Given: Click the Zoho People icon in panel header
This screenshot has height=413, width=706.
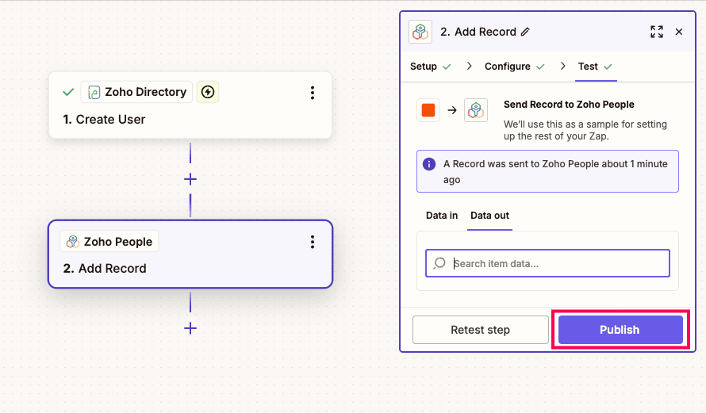Looking at the screenshot, I should pyautogui.click(x=420, y=32).
